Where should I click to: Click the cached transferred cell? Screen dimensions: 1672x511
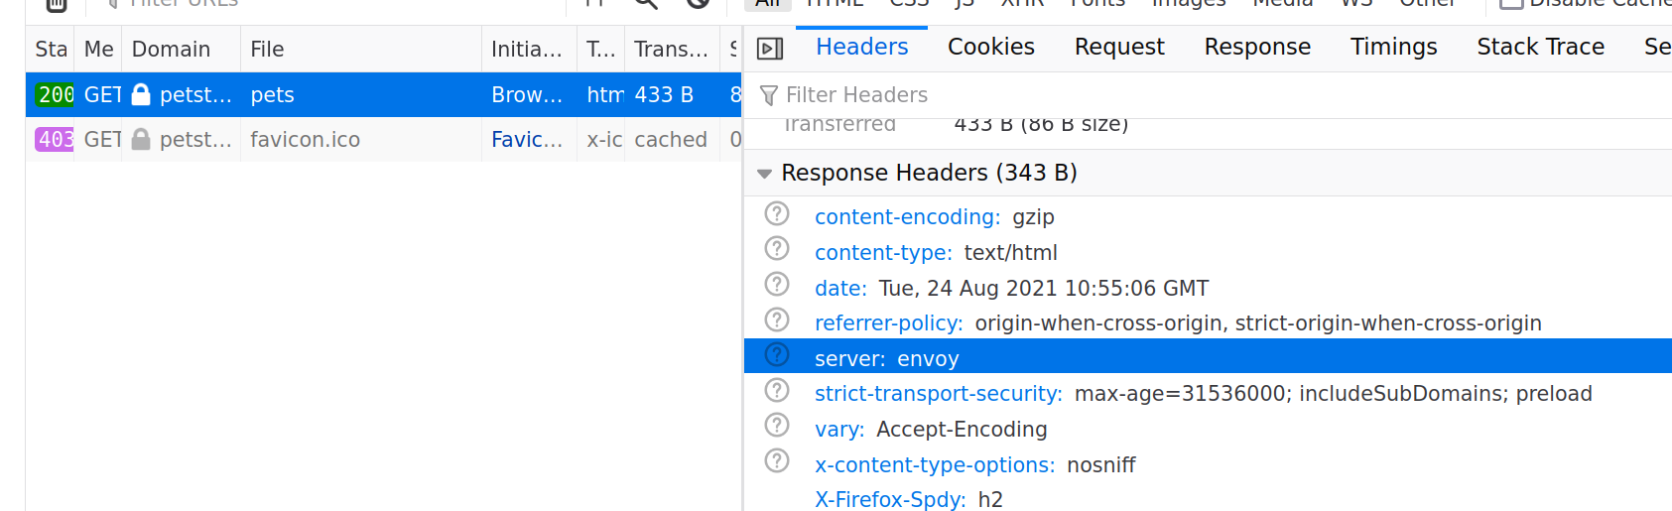click(x=671, y=140)
